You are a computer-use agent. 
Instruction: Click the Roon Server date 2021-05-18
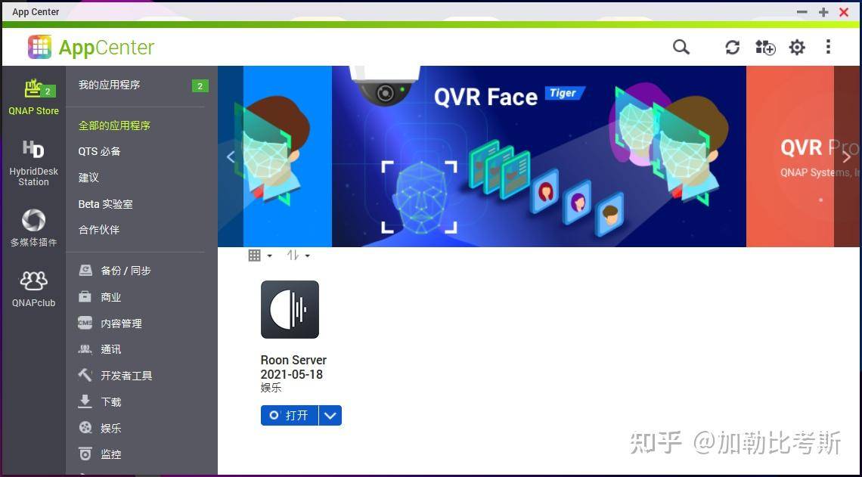pyautogui.click(x=292, y=375)
